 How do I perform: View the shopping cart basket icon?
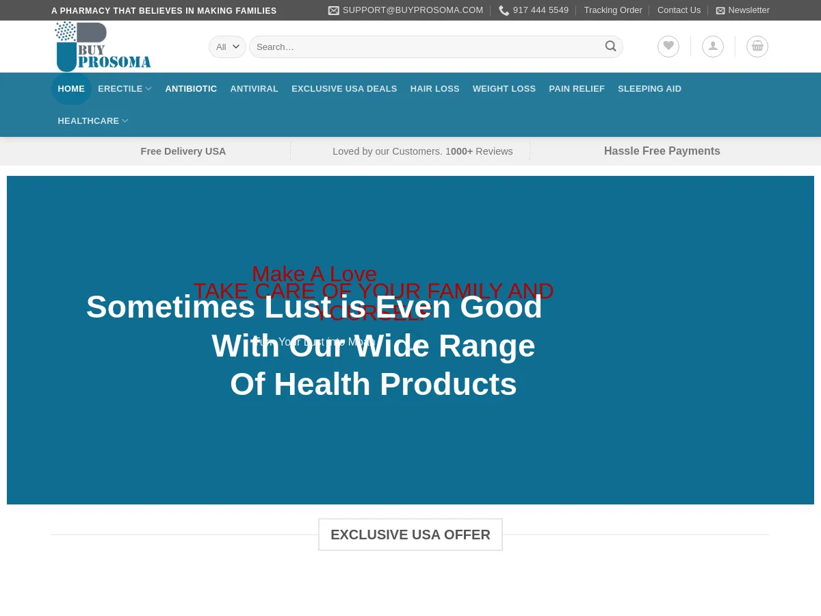(x=757, y=47)
